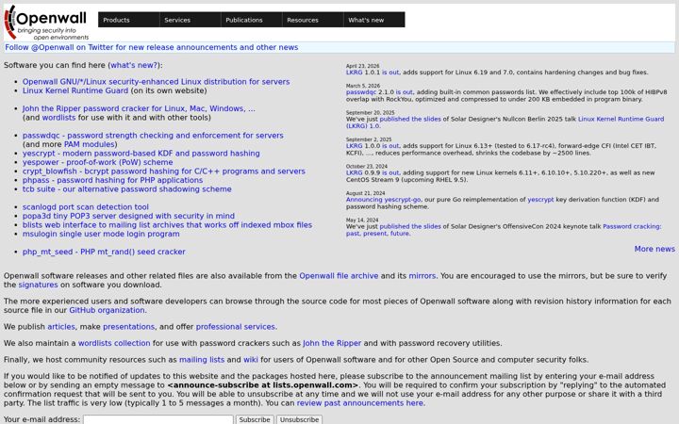The height and width of the screenshot is (424, 679).
Task: Open "published the slides" link for OffensiveCon keynote
Action: (x=410, y=226)
